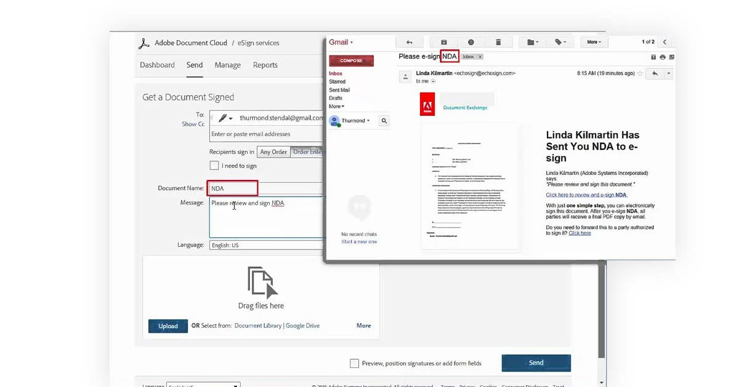Open the Move to folder dropdown in Gmail
The height and width of the screenshot is (387, 739).
pyautogui.click(x=531, y=41)
